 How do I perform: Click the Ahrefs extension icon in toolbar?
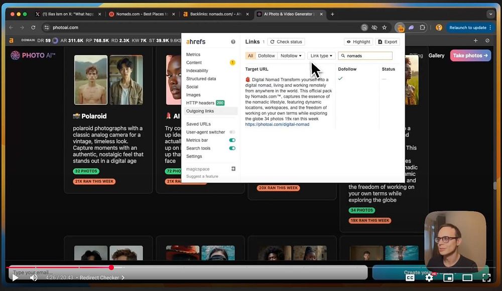coord(400,28)
